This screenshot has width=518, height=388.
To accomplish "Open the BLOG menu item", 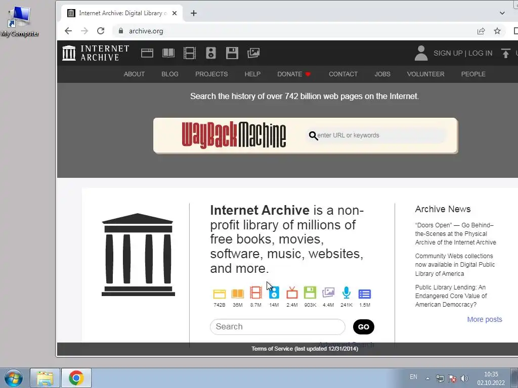I will click(x=170, y=74).
